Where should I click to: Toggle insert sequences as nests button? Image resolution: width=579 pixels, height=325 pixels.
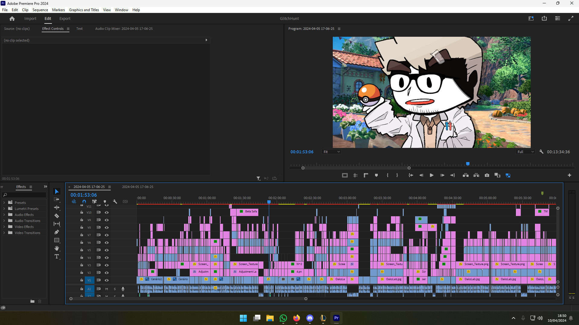pos(74,202)
